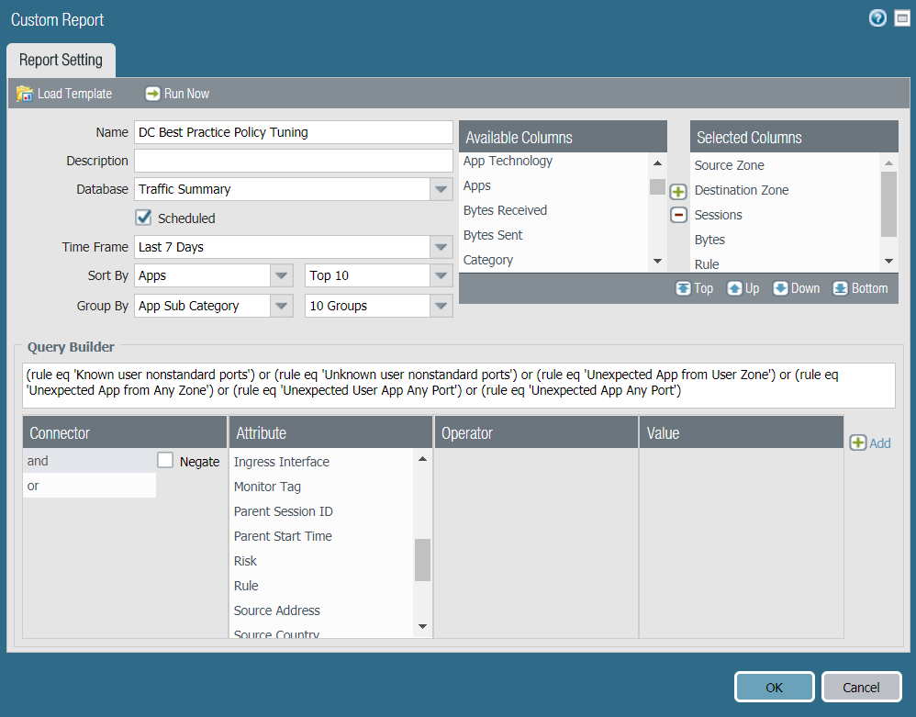This screenshot has width=916, height=717.
Task: Select Rule in the Attribute list
Action: coord(246,586)
